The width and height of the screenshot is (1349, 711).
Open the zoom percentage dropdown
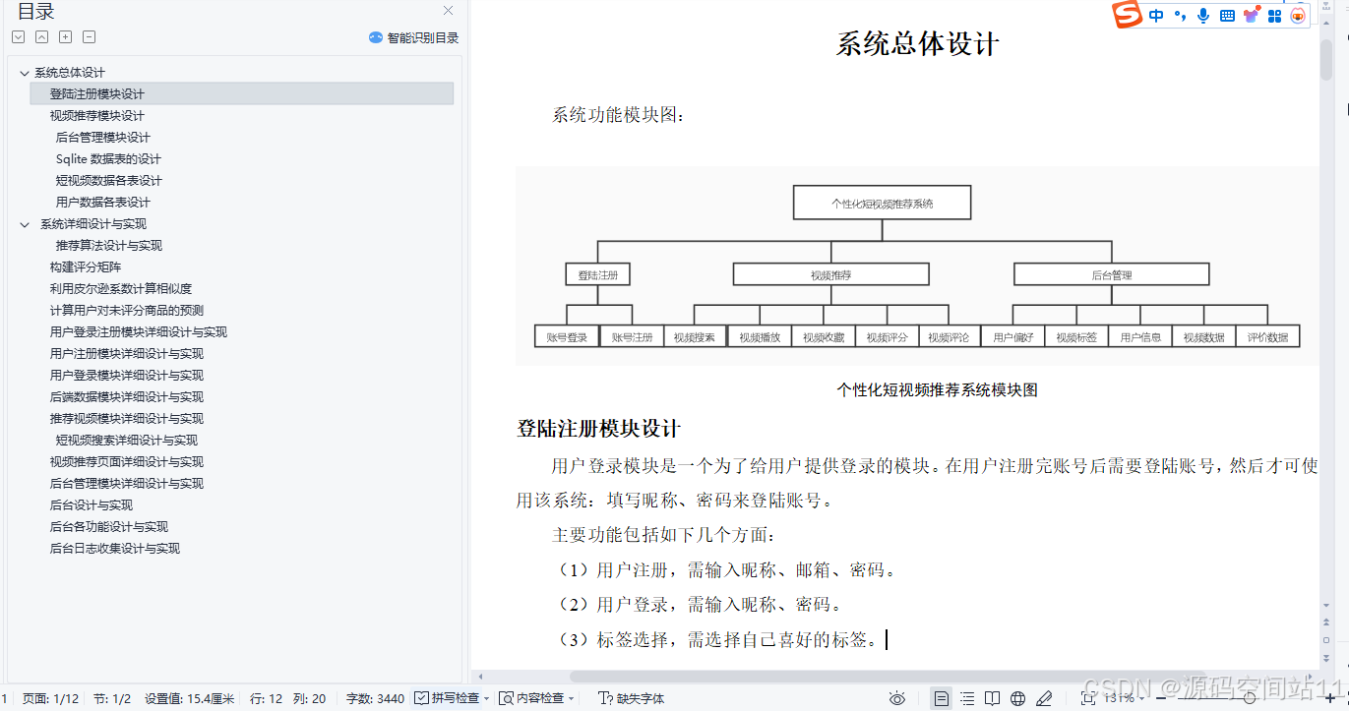1123,698
